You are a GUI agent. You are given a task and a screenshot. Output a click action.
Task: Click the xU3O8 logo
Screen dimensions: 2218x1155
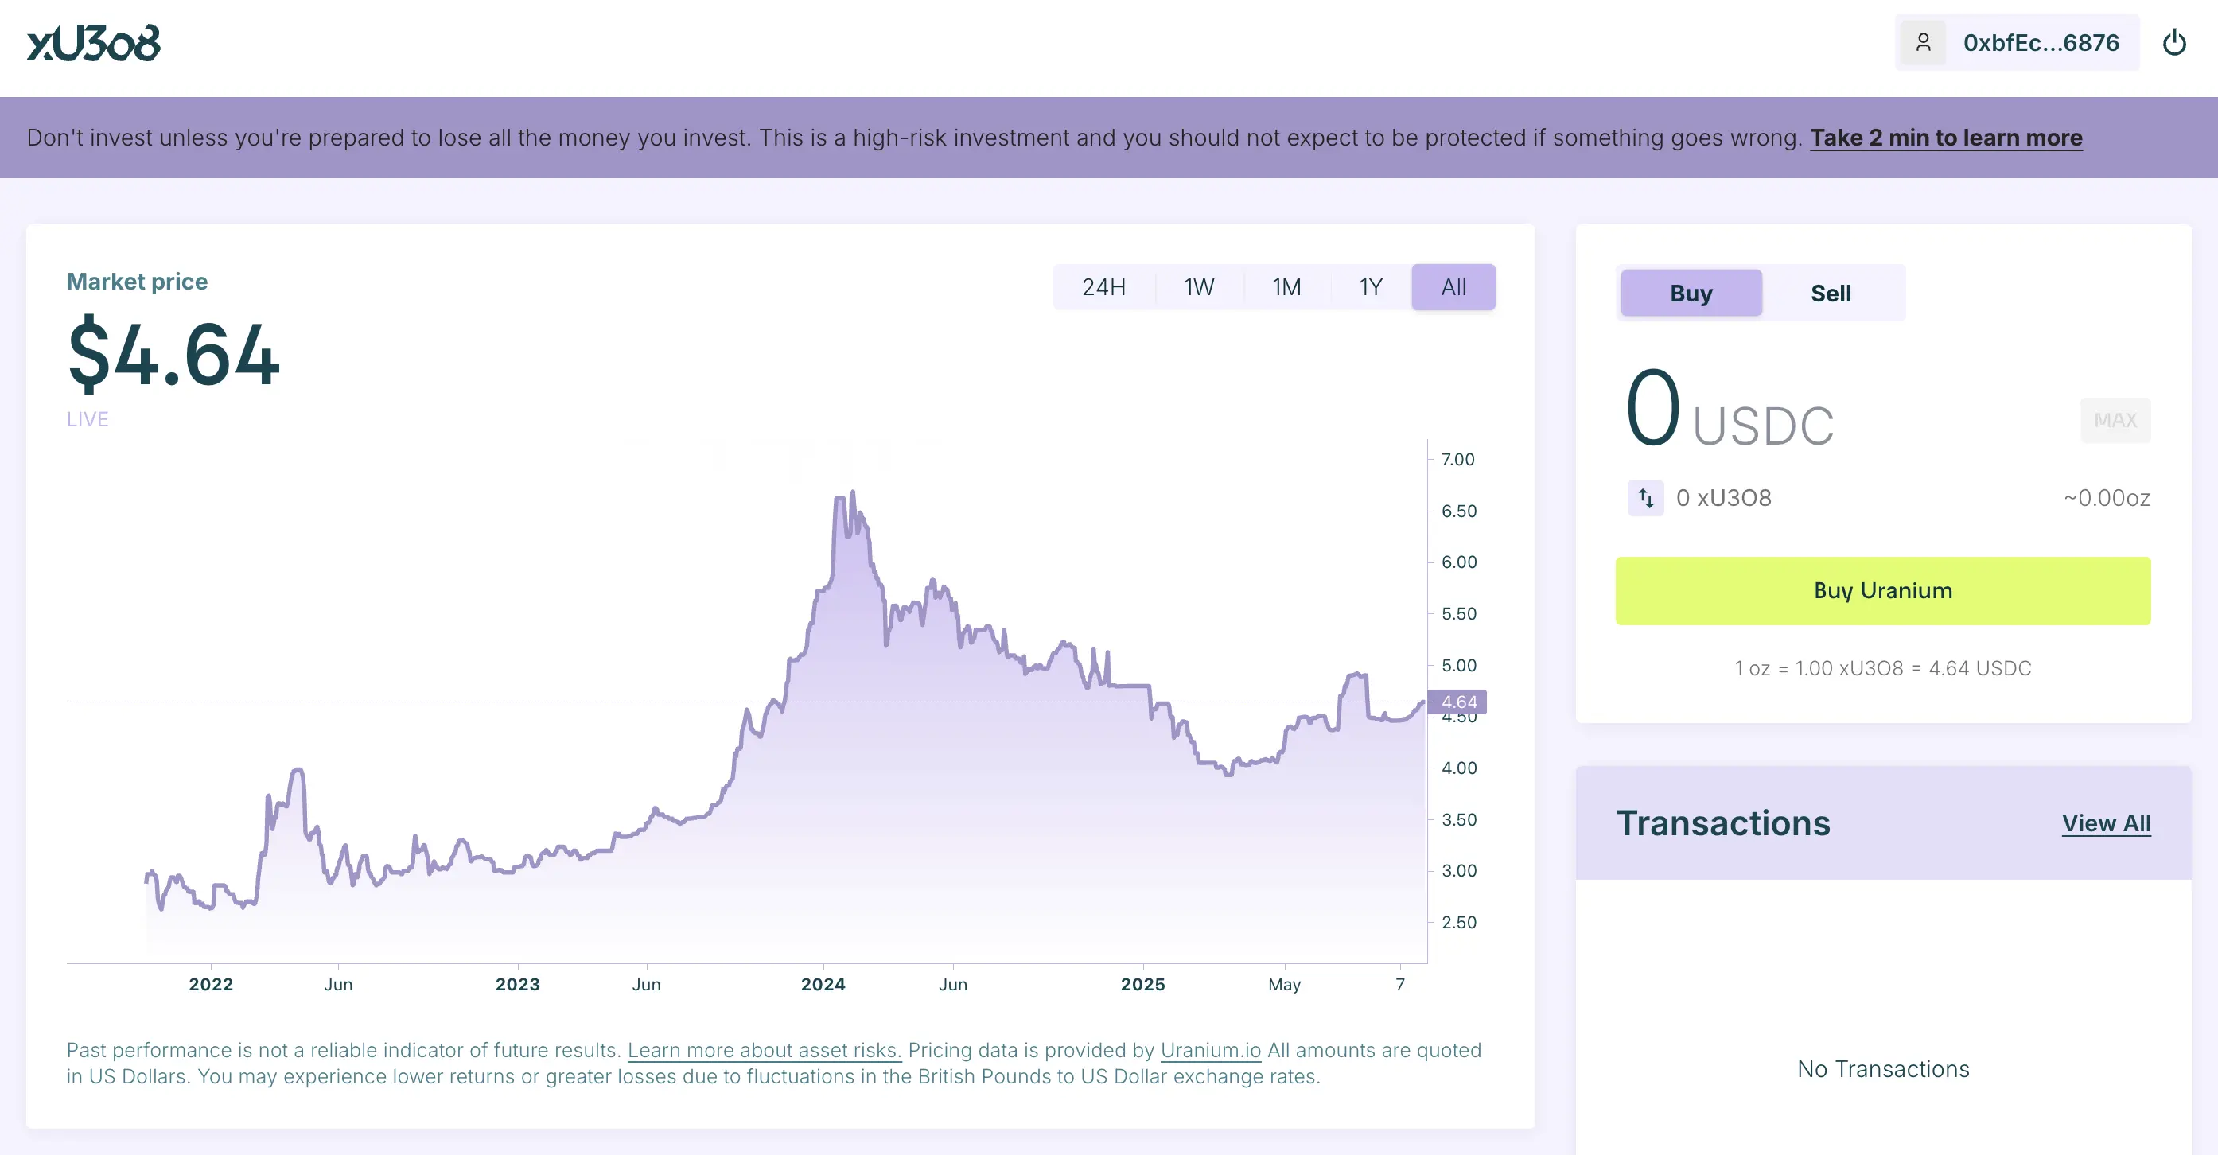pos(93,43)
